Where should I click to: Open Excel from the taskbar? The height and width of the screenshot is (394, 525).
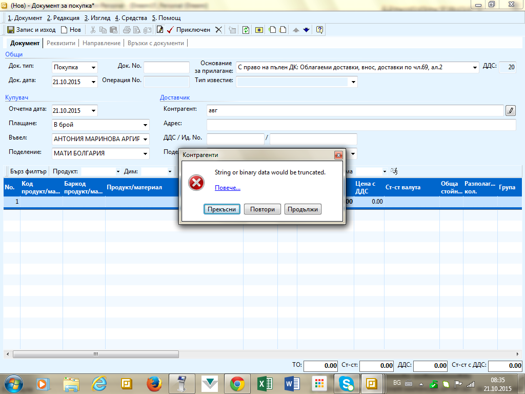pyautogui.click(x=265, y=384)
